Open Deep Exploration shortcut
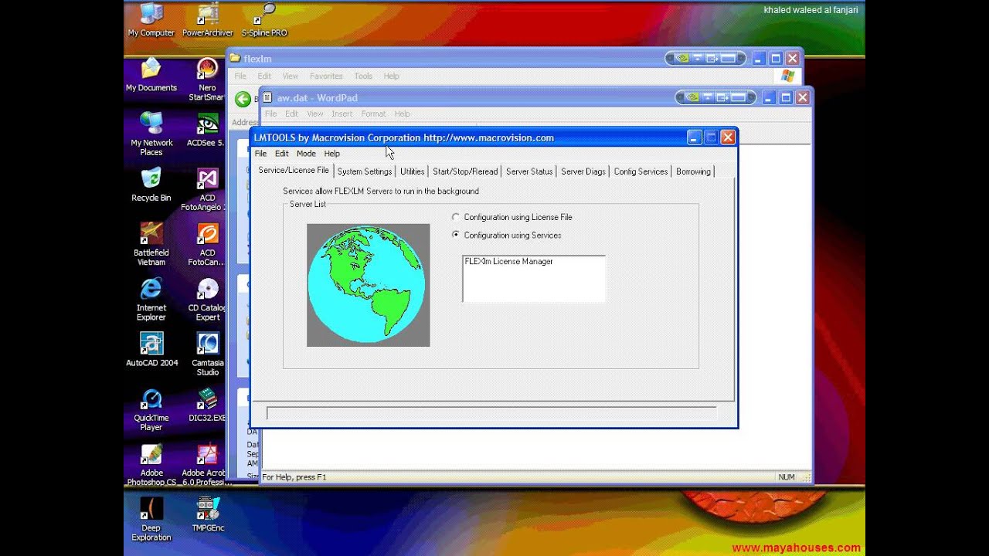The width and height of the screenshot is (989, 556). point(151,520)
